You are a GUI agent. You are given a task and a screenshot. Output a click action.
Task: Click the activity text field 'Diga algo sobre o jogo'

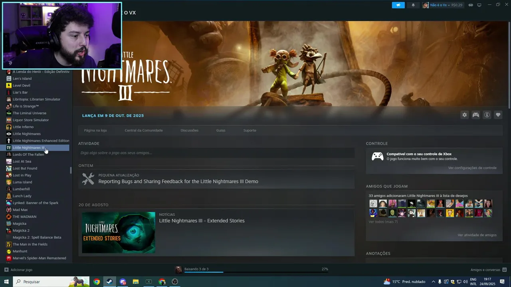click(216, 153)
